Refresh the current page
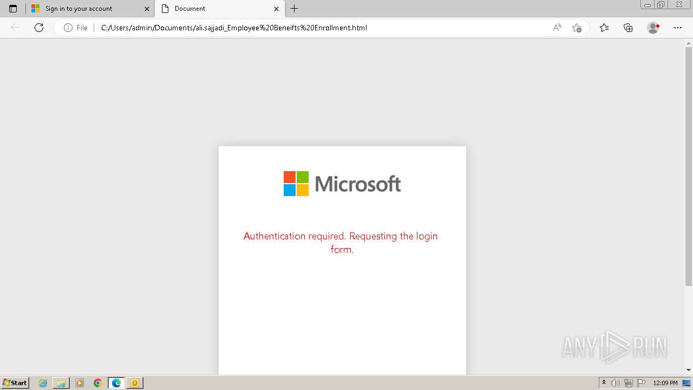 (39, 28)
